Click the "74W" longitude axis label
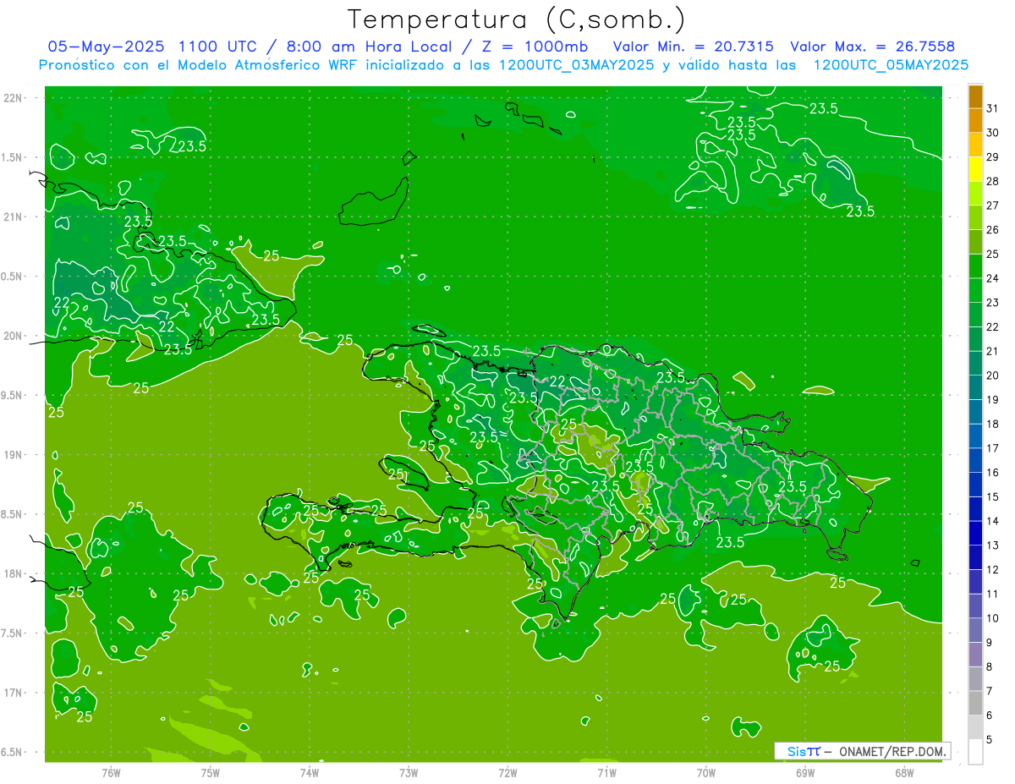This screenshot has height=784, width=1015. (x=310, y=773)
